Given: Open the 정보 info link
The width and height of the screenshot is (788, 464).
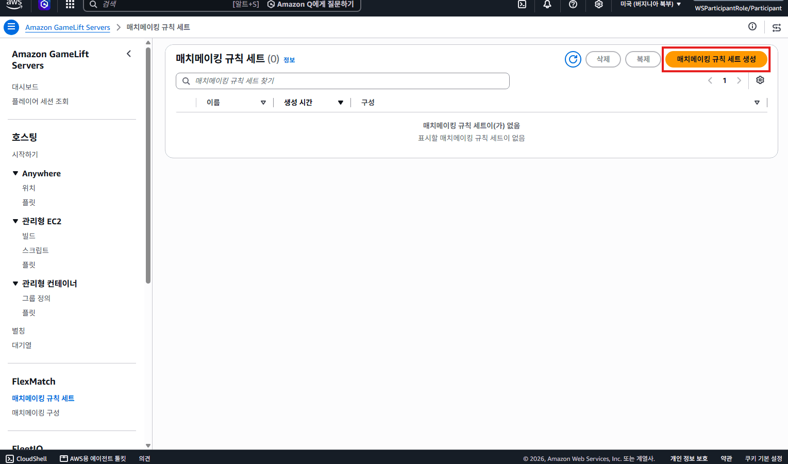Looking at the screenshot, I should (289, 60).
